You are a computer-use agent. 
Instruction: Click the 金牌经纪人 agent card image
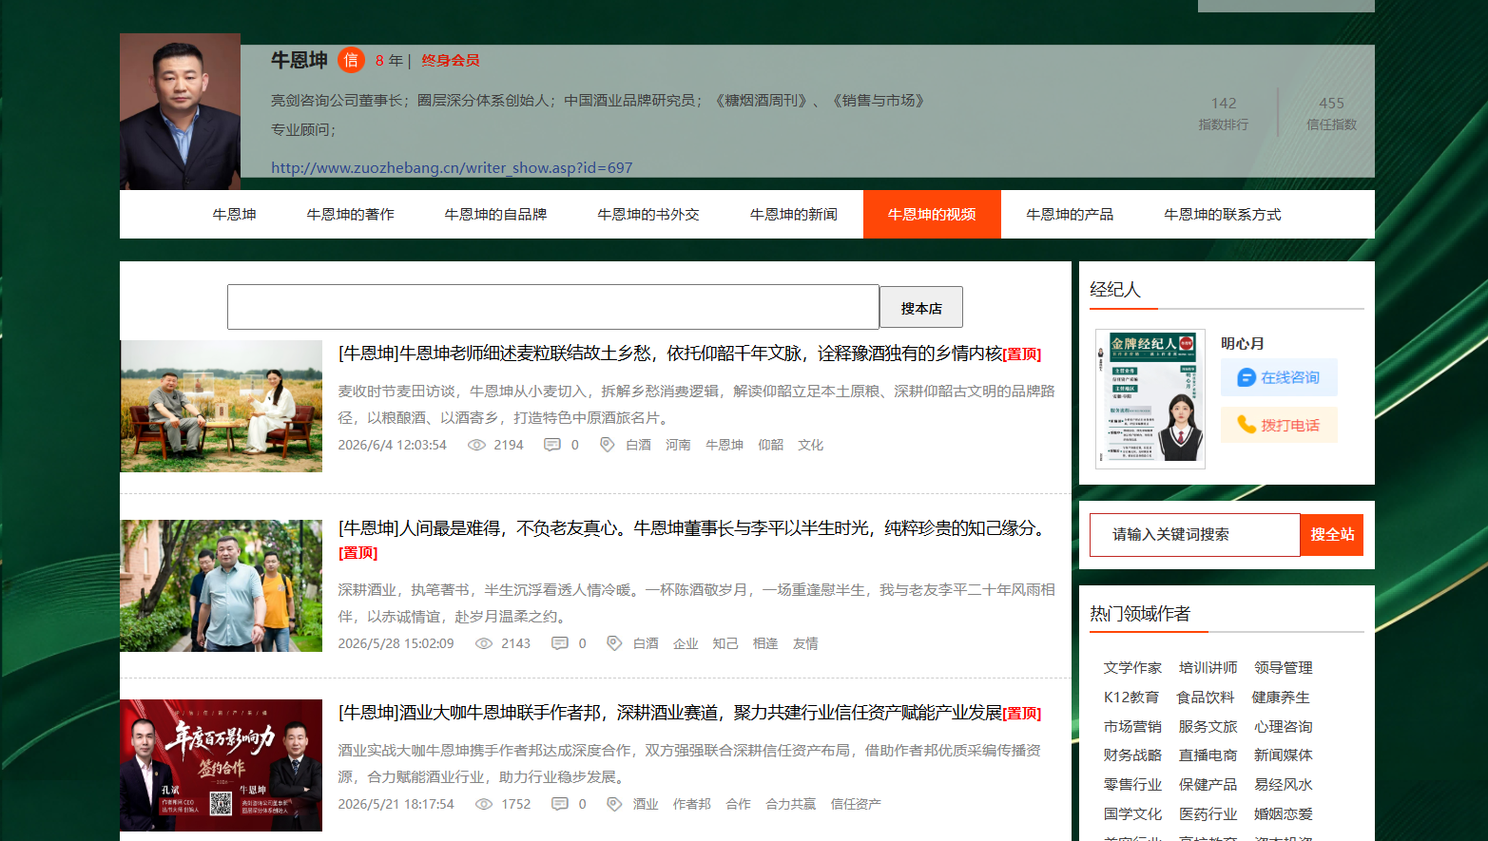[1150, 399]
